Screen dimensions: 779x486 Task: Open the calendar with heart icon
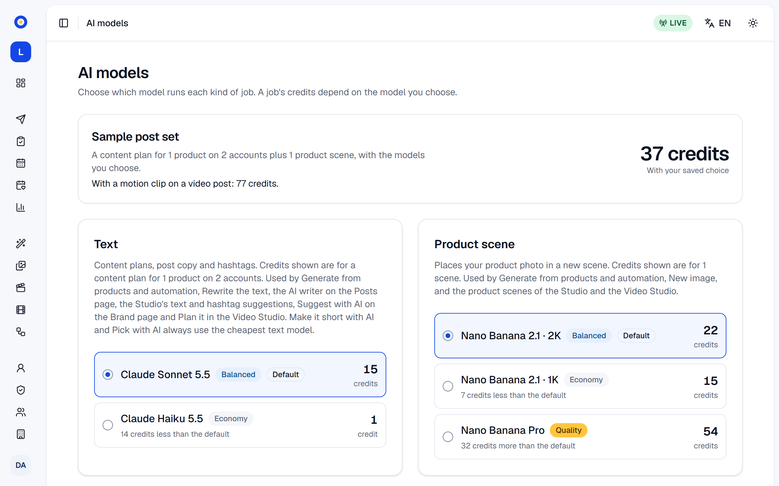click(21, 185)
